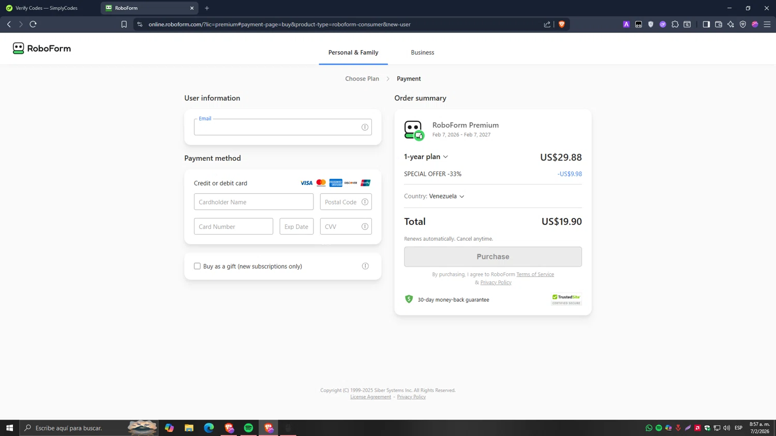This screenshot has width=776, height=436.
Task: Open the Terms of Service link
Action: (535, 274)
